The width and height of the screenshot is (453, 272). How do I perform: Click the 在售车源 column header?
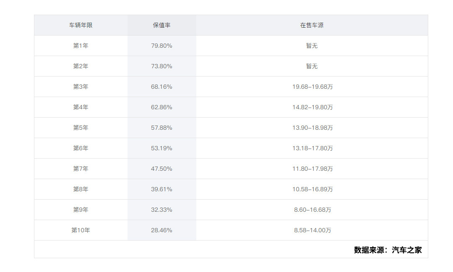pyautogui.click(x=312, y=25)
